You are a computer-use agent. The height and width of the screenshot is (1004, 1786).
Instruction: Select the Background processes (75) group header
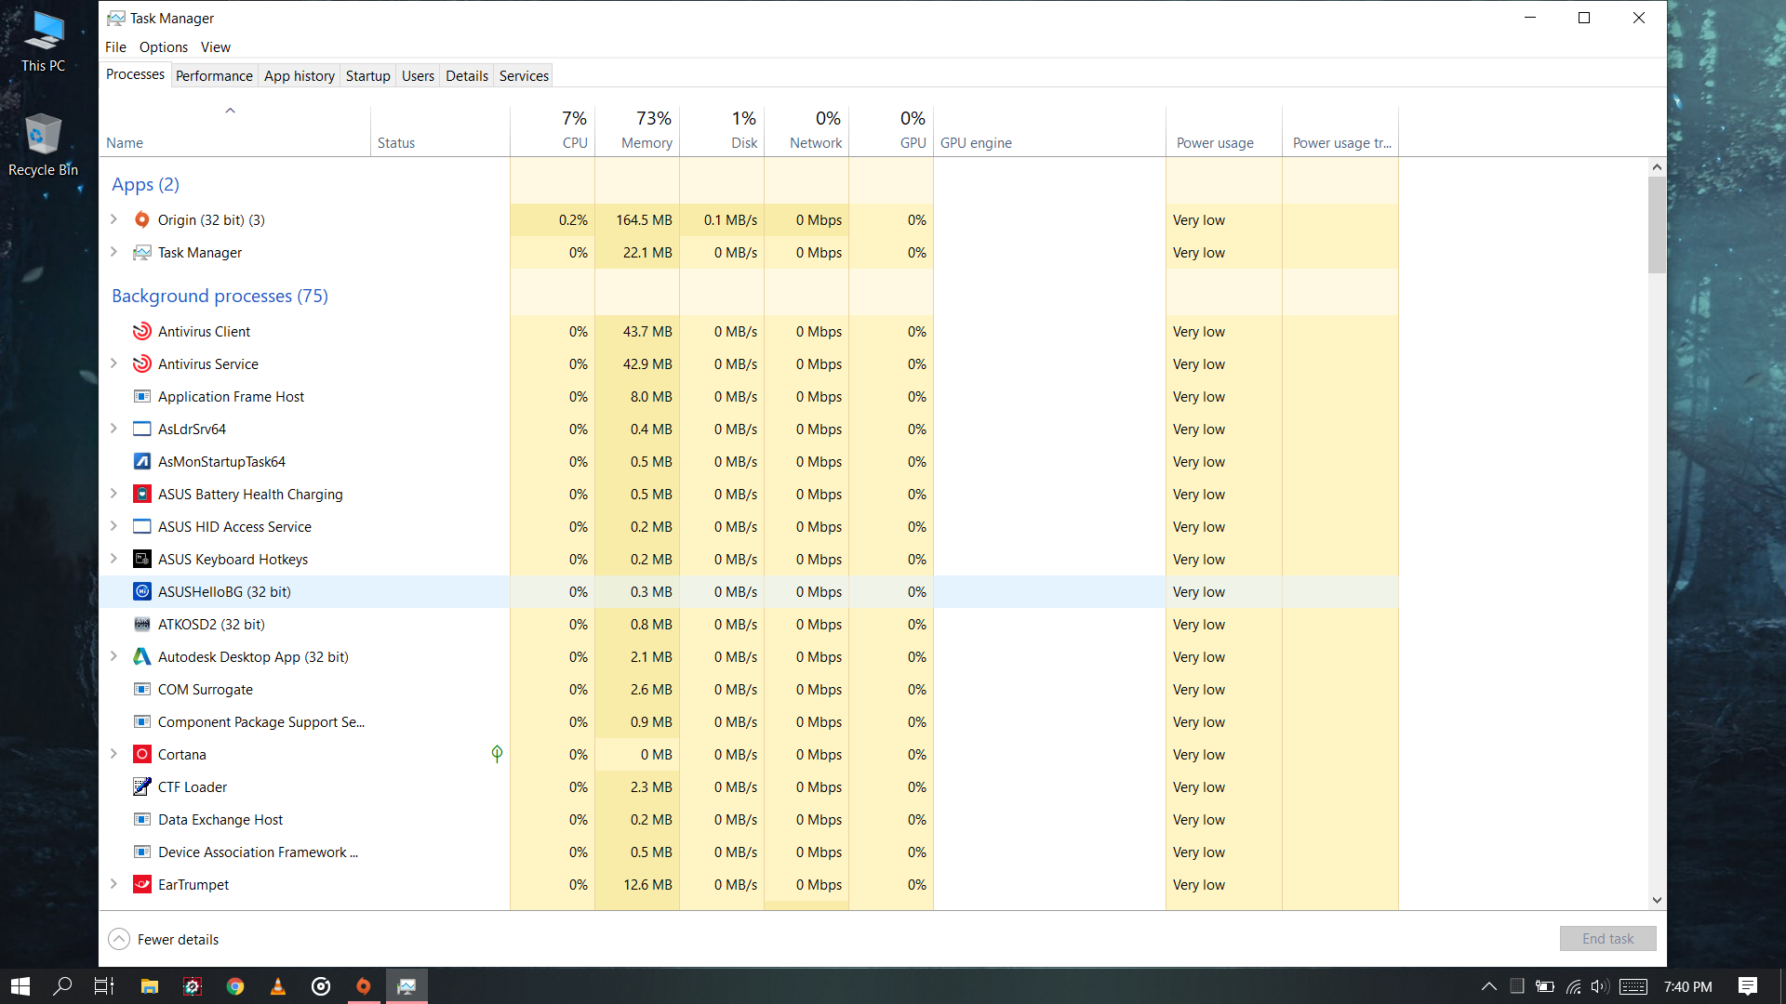tap(220, 296)
